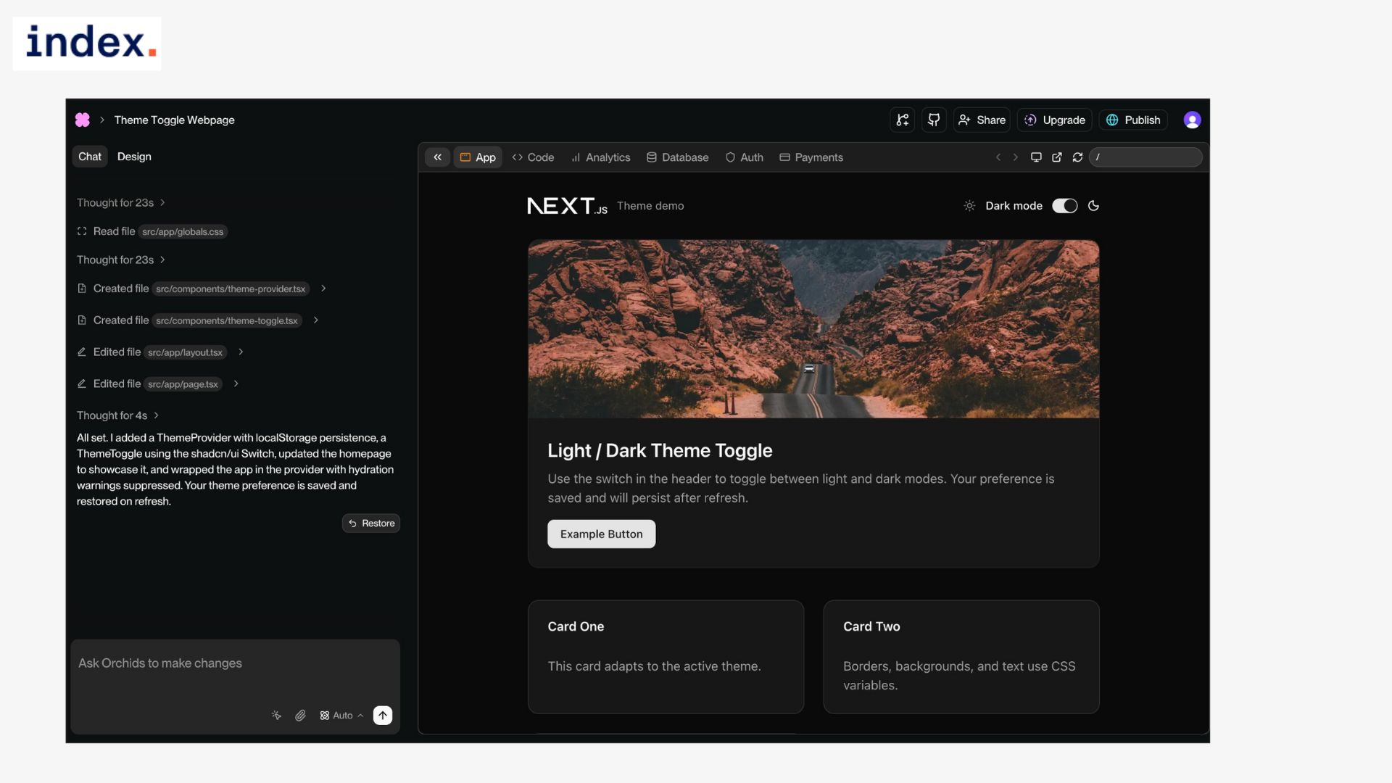Open preview in new tab icon
Viewport: 1392px width, 783px height.
pos(1056,157)
